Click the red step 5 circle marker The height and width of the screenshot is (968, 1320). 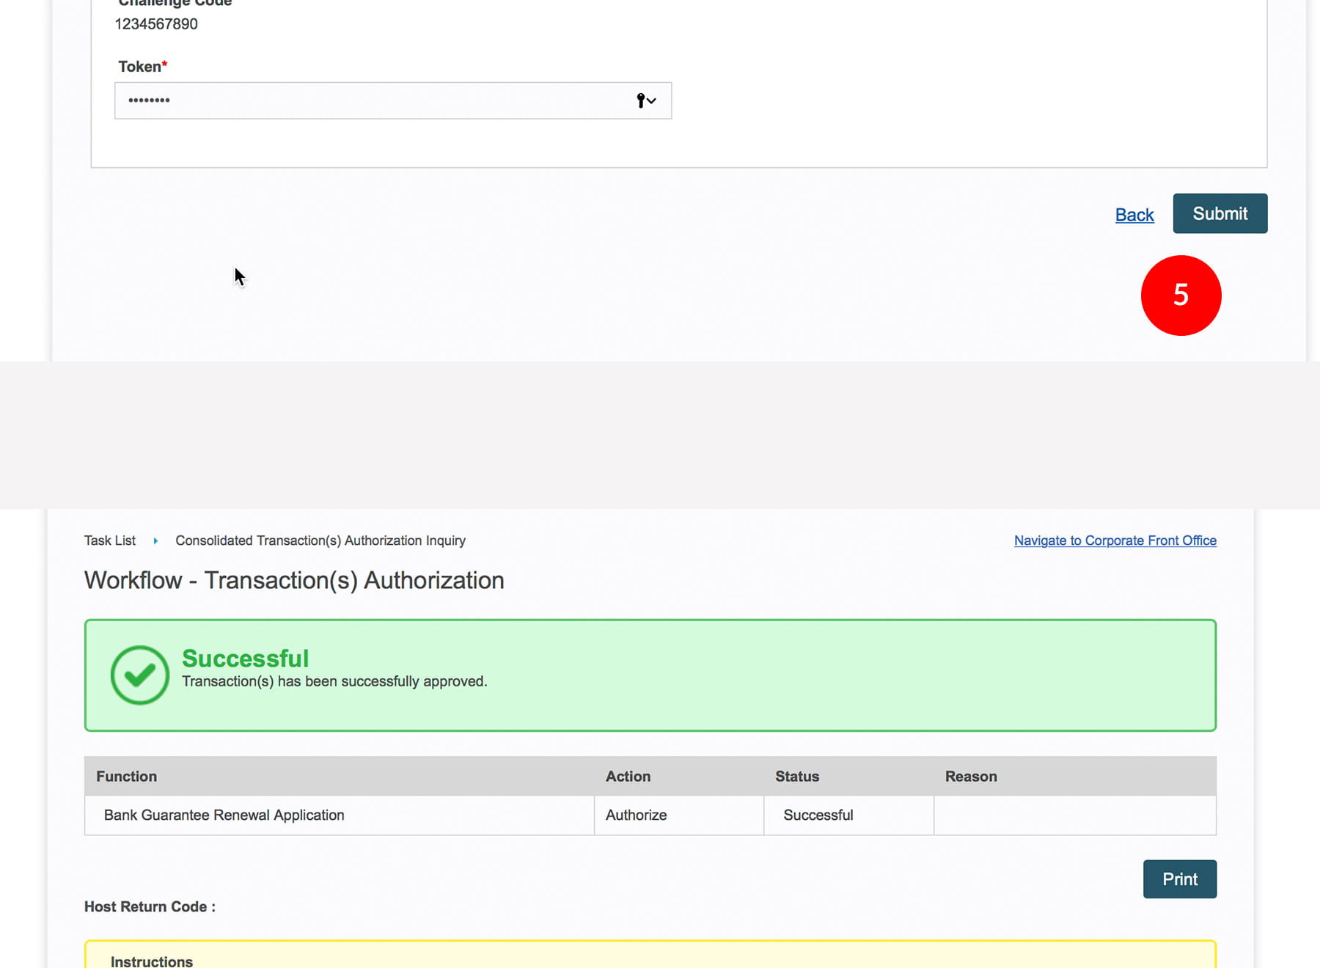[x=1181, y=296]
